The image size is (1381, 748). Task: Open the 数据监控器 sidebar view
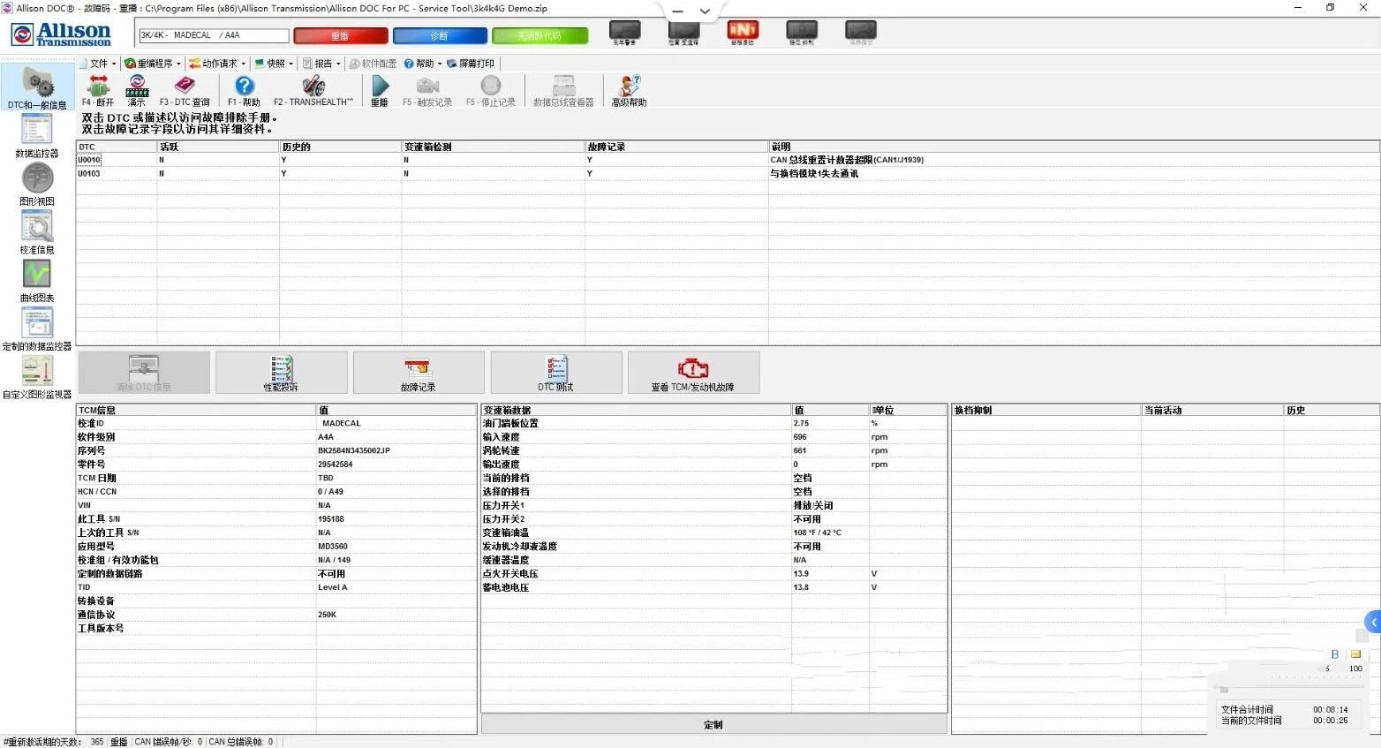point(37,134)
